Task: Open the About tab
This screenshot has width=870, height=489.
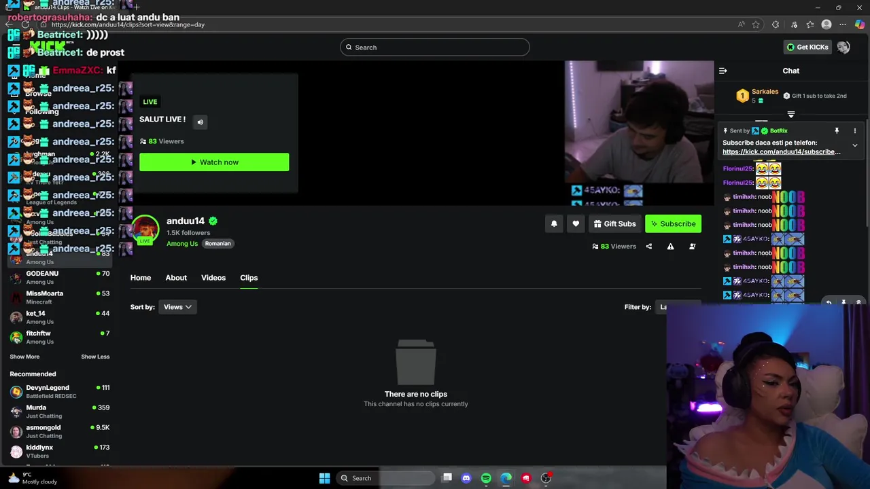Action: pos(176,278)
